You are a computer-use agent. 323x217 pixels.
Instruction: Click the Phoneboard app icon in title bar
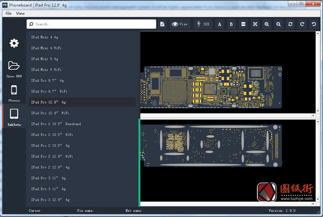(5, 5)
